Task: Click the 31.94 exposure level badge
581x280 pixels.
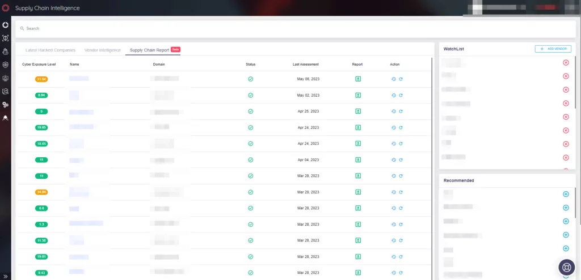Action: click(x=41, y=79)
